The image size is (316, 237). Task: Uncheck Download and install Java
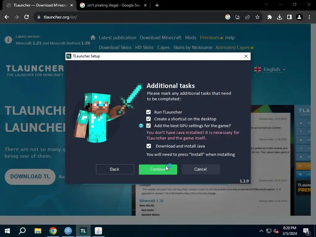point(148,146)
